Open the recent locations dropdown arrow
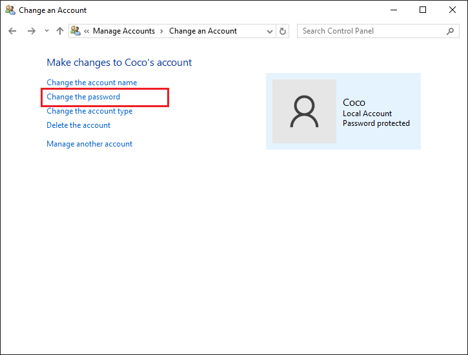 (46, 31)
